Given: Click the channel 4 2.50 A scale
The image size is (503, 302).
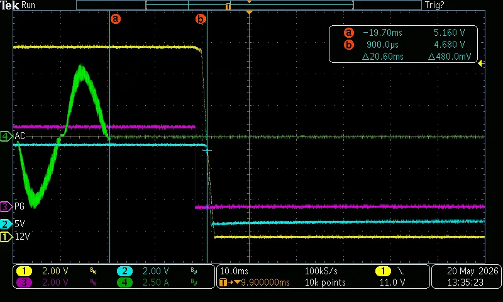Looking at the screenshot, I should tap(155, 282).
